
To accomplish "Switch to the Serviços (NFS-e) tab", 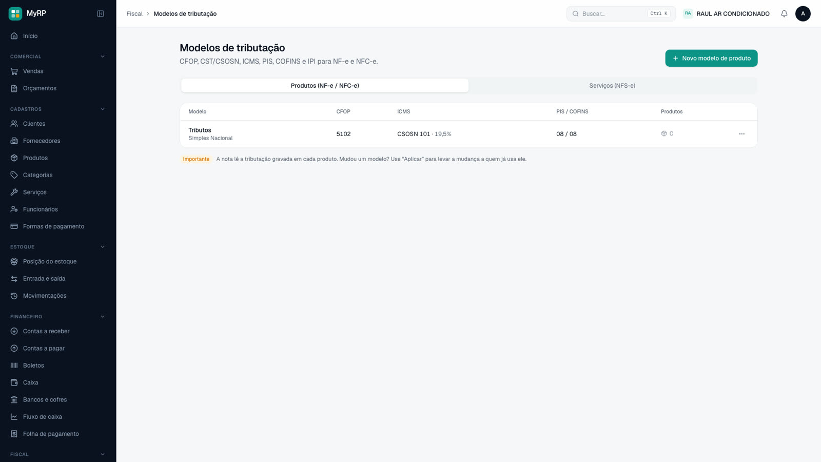I will click(x=612, y=86).
